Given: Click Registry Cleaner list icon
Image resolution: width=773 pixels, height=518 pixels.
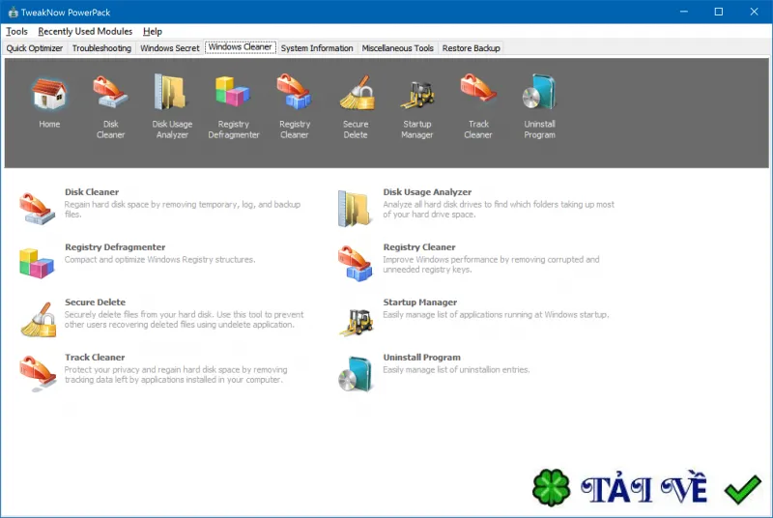Looking at the screenshot, I should point(356,264).
